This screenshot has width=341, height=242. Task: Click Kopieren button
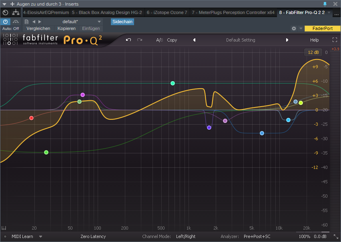tap(66, 28)
